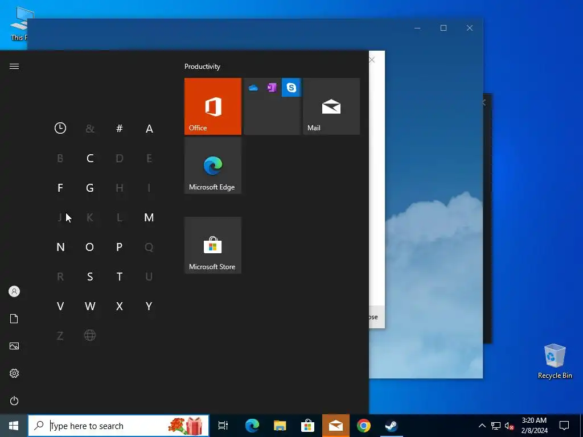Open Skype from the folder tile

pos(291,88)
